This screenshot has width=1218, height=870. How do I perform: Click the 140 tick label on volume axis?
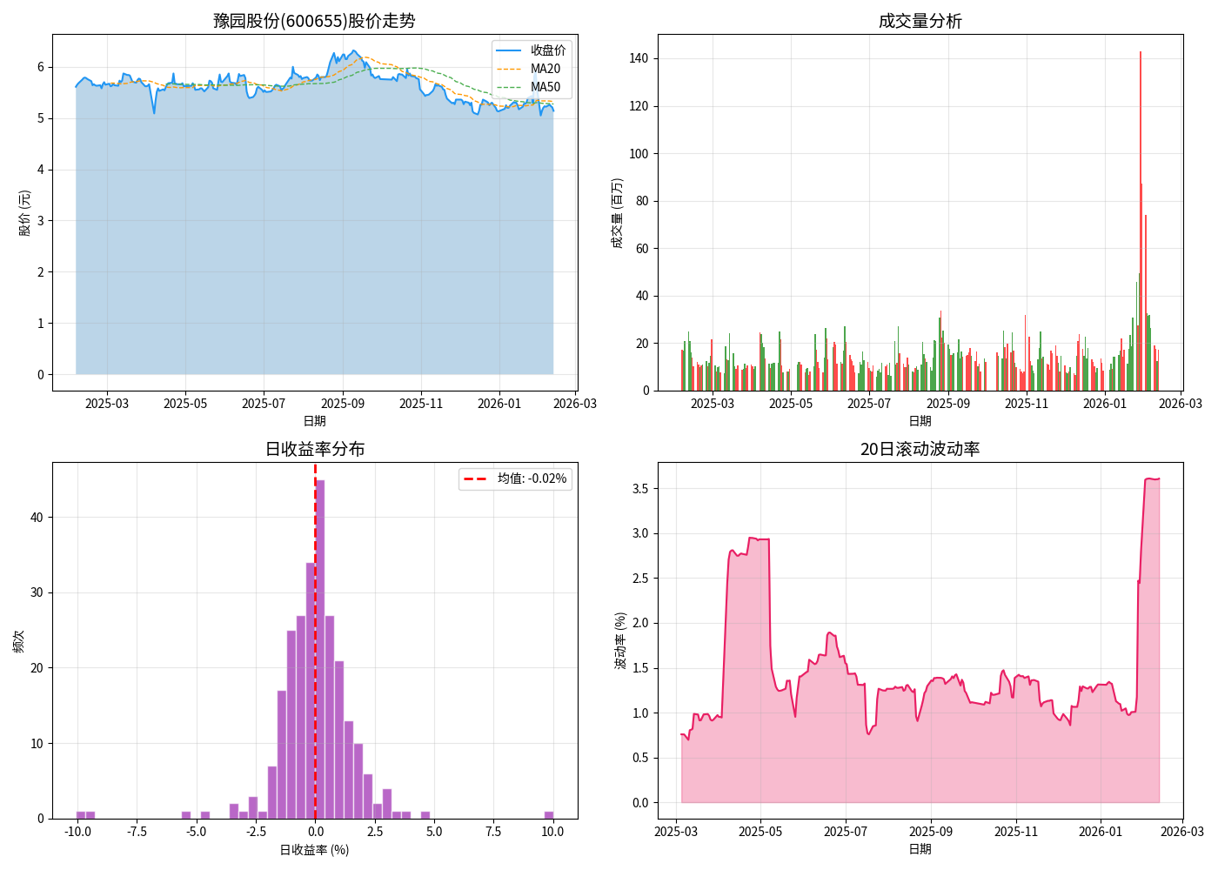click(639, 58)
